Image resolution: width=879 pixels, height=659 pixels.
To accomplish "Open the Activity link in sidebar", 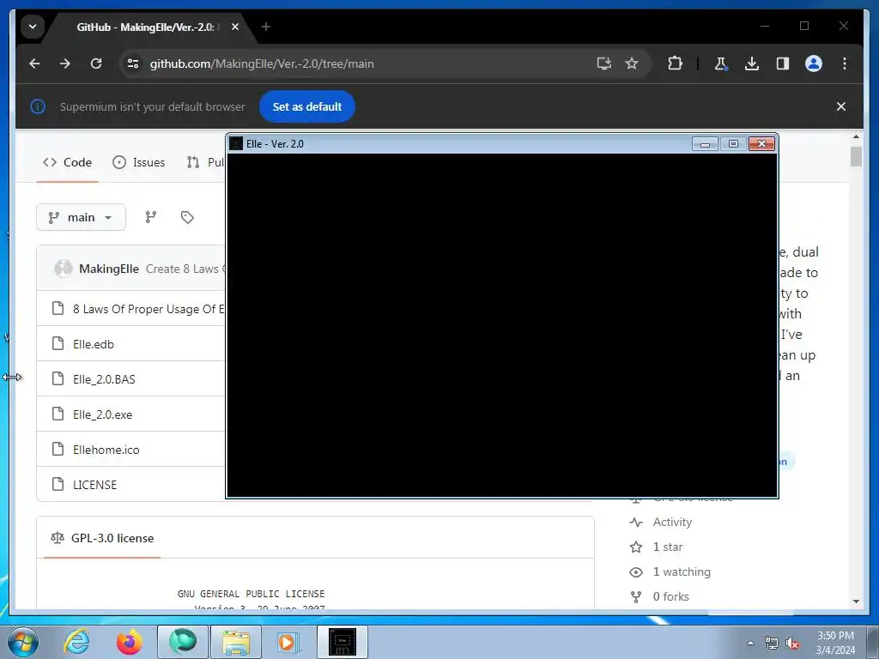I will pos(672,523).
